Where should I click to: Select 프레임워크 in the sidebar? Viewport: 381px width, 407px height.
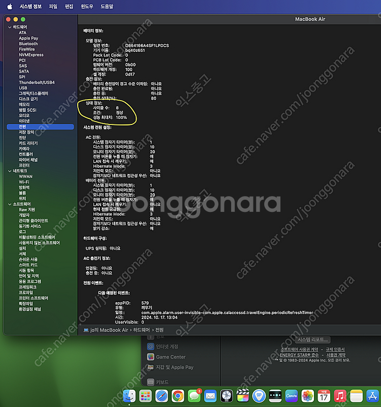pos(28,287)
